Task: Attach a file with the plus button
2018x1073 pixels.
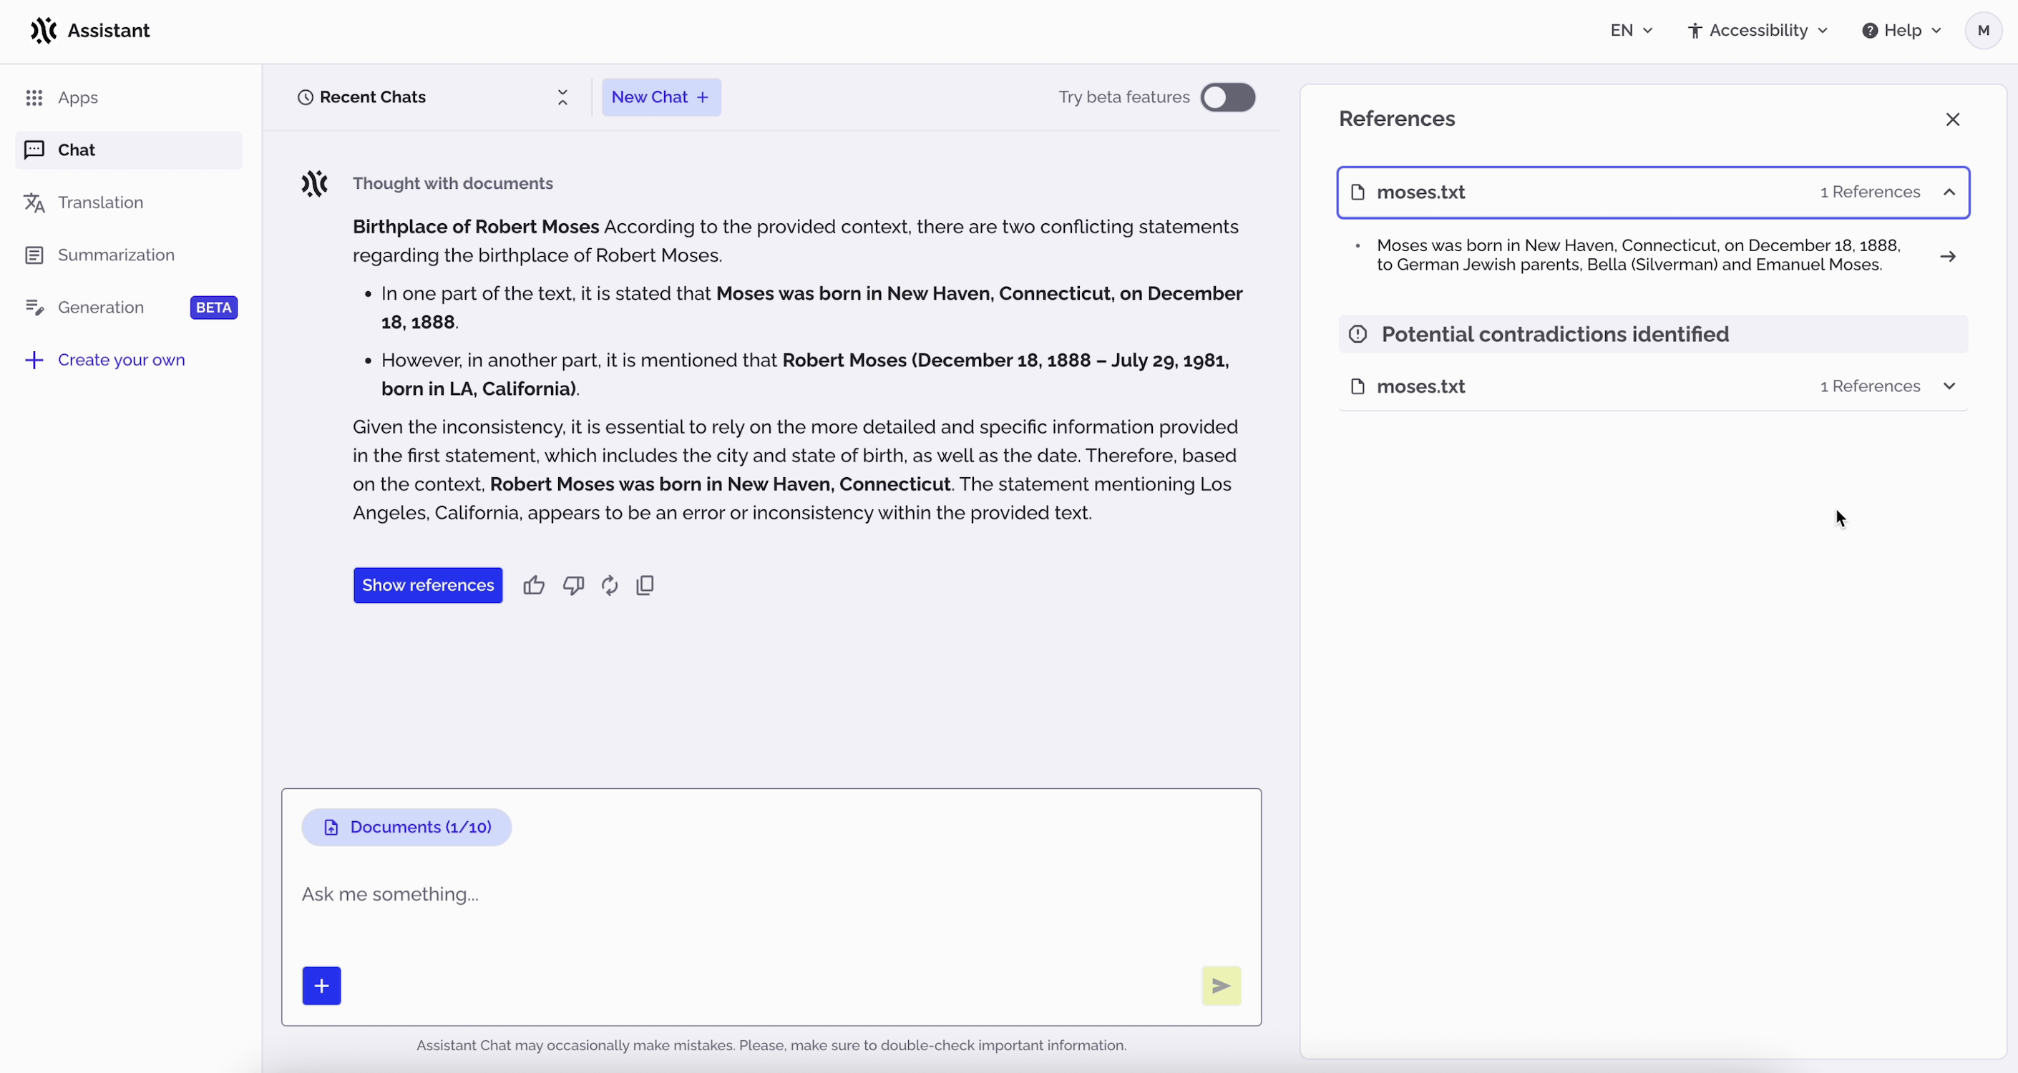Action: coord(322,985)
